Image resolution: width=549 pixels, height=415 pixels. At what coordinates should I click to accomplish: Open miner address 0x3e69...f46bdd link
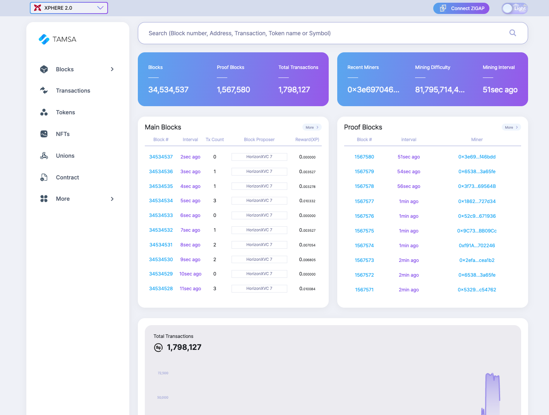tap(477, 157)
